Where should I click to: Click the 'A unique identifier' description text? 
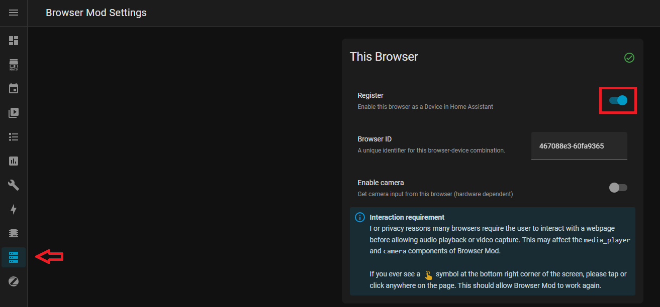tap(431, 150)
